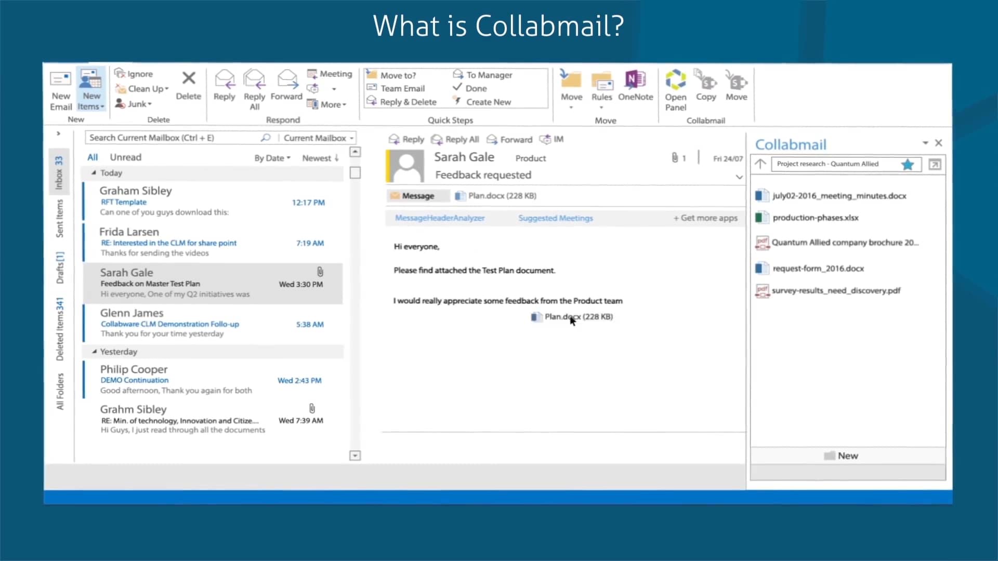Click the Ignore conversation icon
Screen dimensions: 998x561
coord(133,73)
